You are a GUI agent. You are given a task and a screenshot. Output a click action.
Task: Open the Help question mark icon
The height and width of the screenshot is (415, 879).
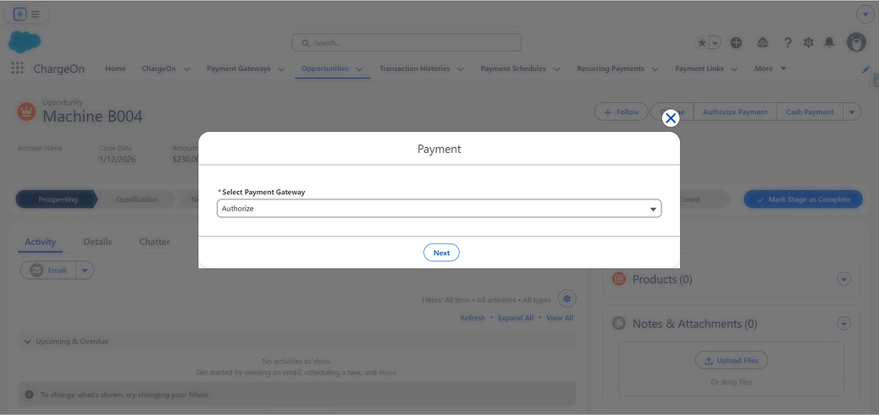[788, 42]
